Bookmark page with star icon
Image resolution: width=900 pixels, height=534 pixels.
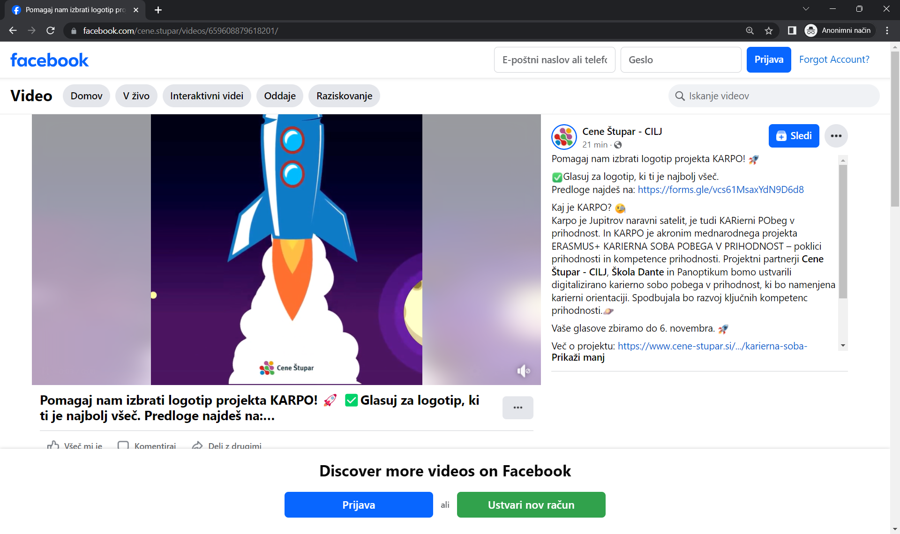(769, 30)
